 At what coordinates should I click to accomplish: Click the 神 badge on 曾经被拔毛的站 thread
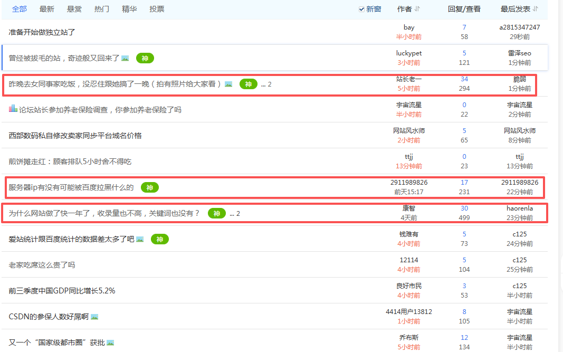tap(145, 58)
